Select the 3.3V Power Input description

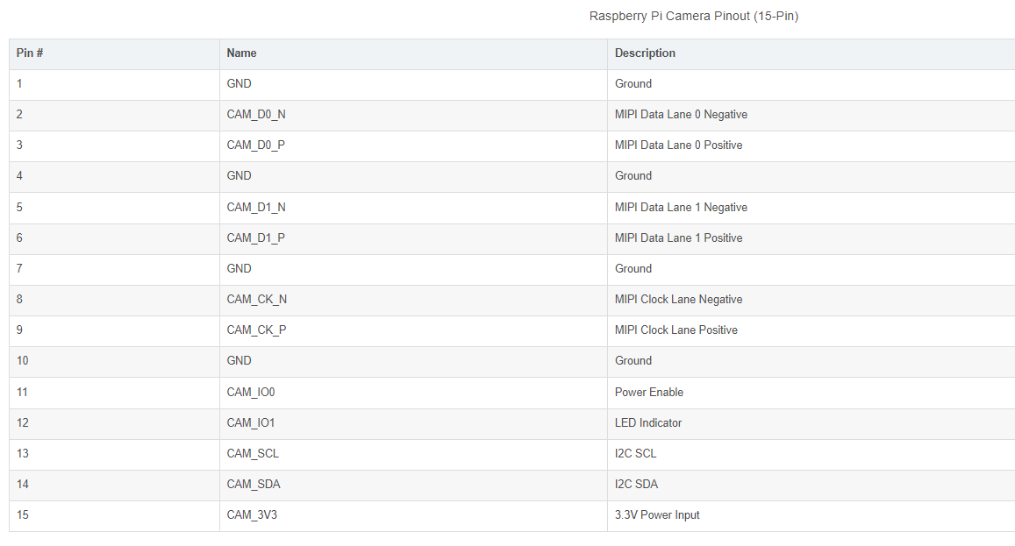pyautogui.click(x=657, y=515)
